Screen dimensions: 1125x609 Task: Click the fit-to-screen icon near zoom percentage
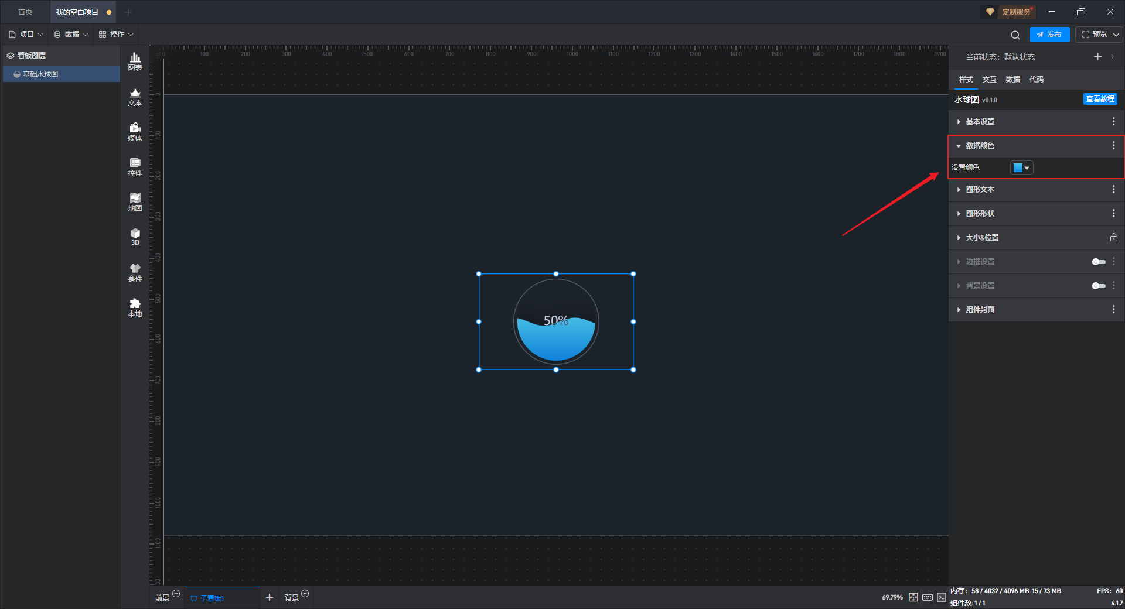click(x=913, y=597)
